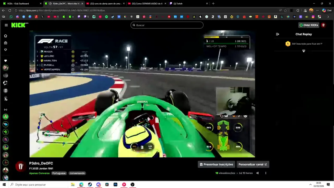
Task: Click the conversando tag
Action: (77, 173)
